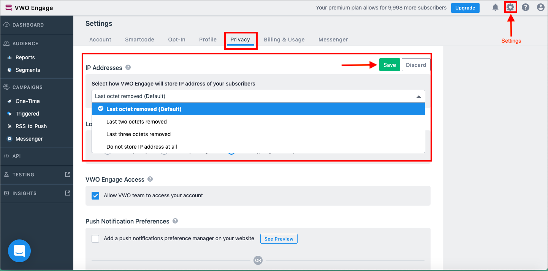Click the Triggered cursor icon
The image size is (548, 271).
coord(10,114)
